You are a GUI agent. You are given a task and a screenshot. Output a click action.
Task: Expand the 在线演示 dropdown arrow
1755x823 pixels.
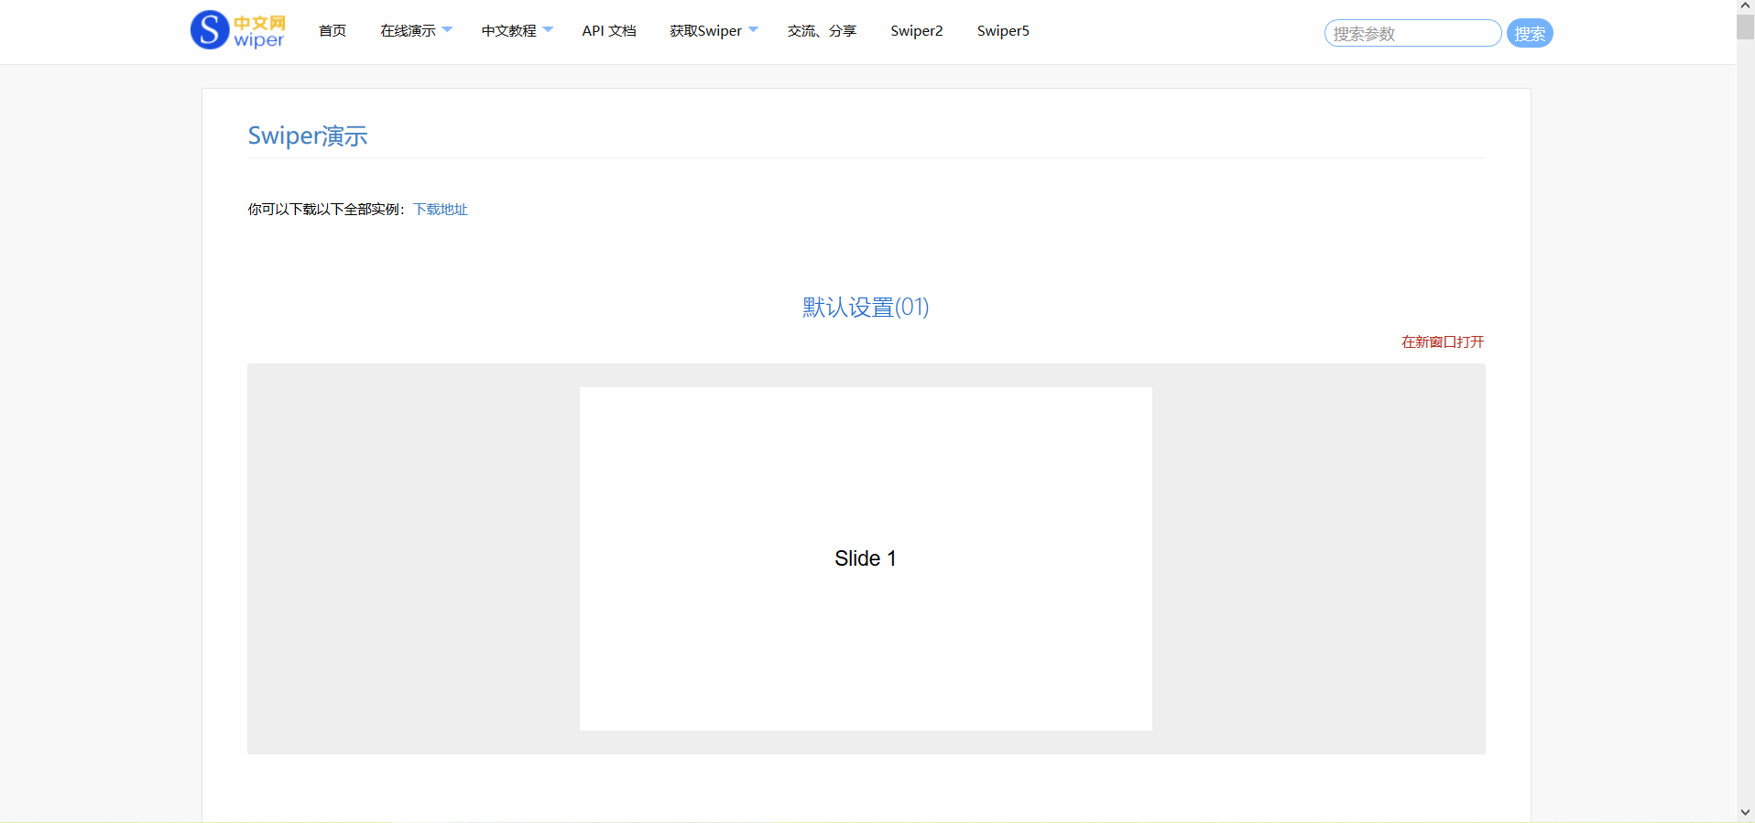[x=447, y=30]
